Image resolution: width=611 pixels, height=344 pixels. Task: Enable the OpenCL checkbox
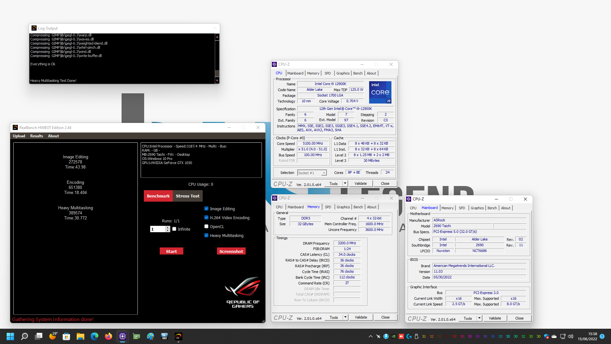(x=206, y=226)
